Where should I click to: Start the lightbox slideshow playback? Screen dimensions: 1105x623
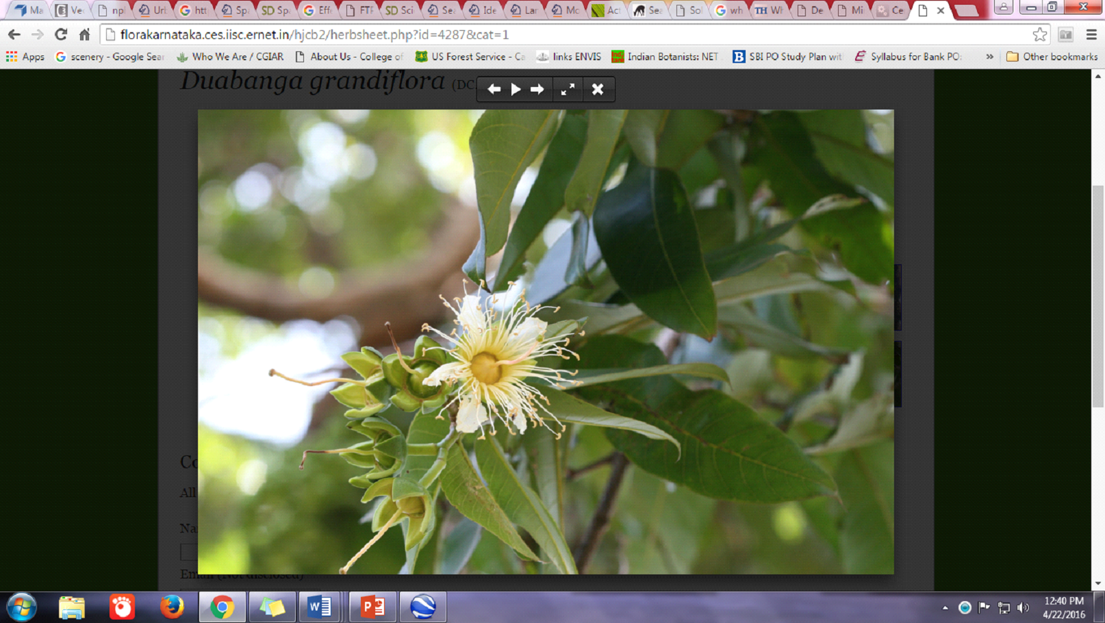(x=516, y=90)
